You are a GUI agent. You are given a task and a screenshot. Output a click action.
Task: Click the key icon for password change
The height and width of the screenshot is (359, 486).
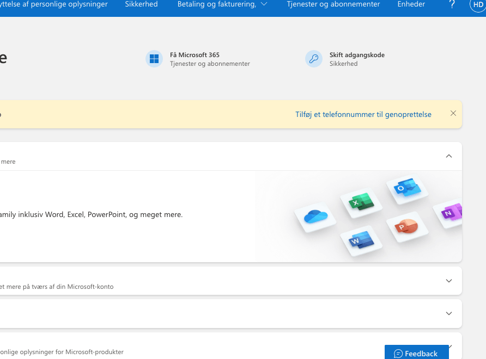pyautogui.click(x=314, y=59)
